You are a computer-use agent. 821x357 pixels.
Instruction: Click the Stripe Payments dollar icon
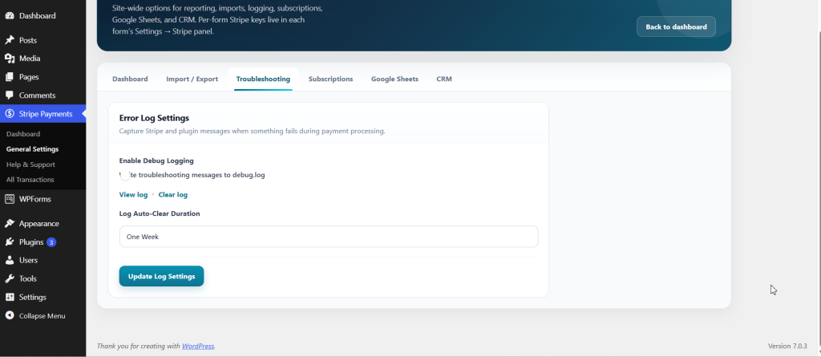pos(10,114)
